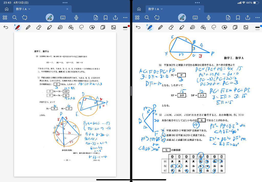Choose the highlighter tool in right window
The width and height of the screenshot is (262, 182).
182,27
